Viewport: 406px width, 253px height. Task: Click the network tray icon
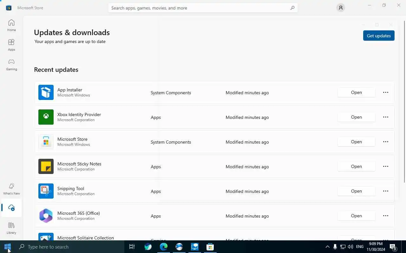pyautogui.click(x=343, y=247)
